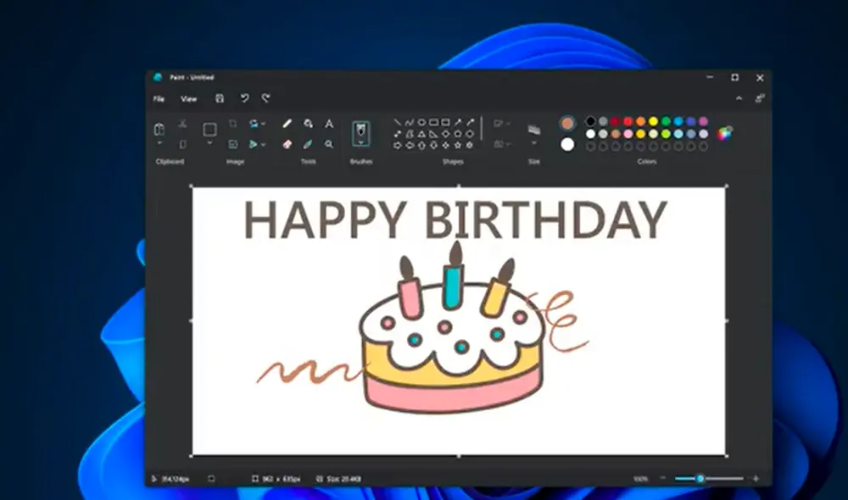Select the Text tool
The width and height of the screenshot is (848, 500).
[x=328, y=122]
